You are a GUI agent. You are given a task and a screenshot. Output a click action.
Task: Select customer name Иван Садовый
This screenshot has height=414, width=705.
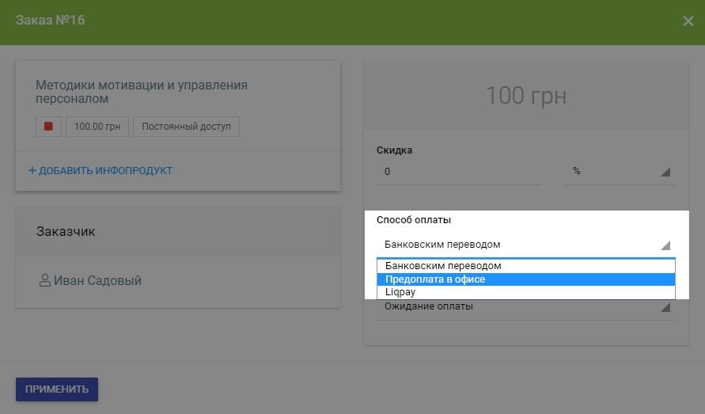[98, 280]
